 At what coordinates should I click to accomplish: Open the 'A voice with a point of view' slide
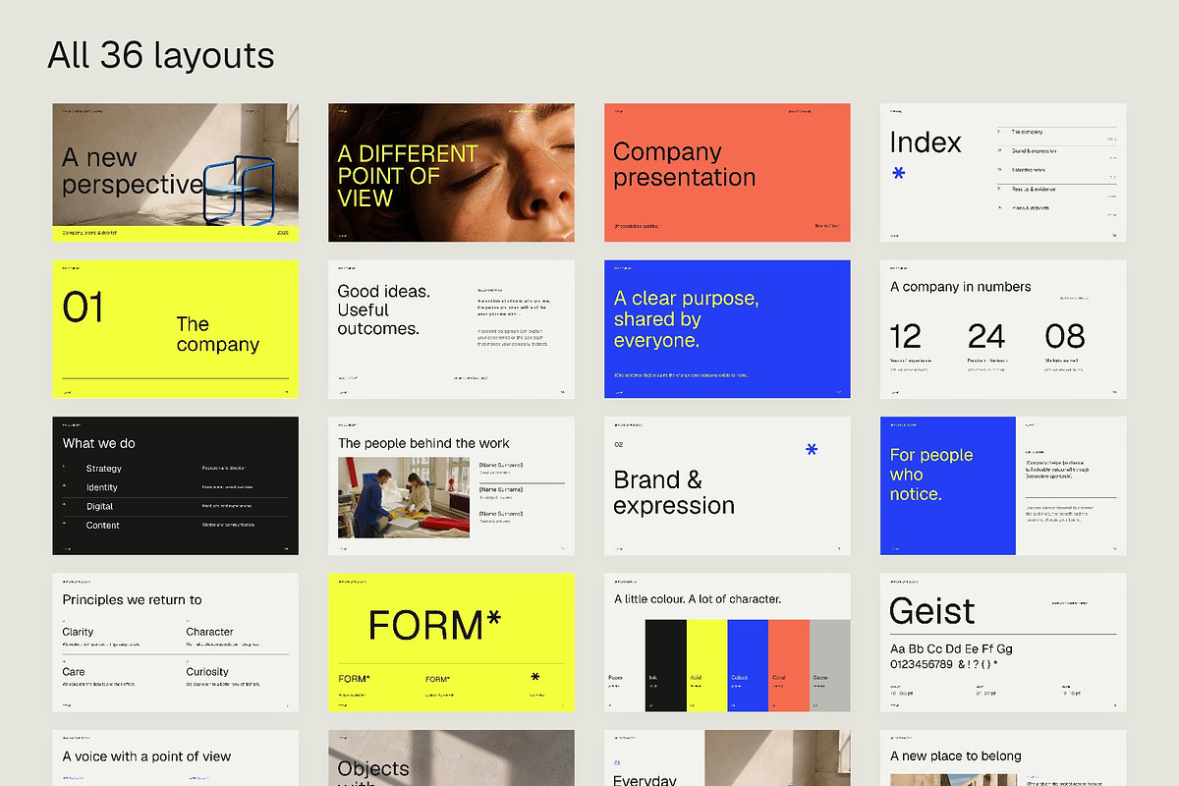(x=175, y=758)
